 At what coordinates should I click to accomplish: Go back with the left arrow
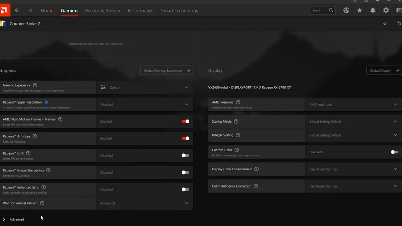coord(17,10)
